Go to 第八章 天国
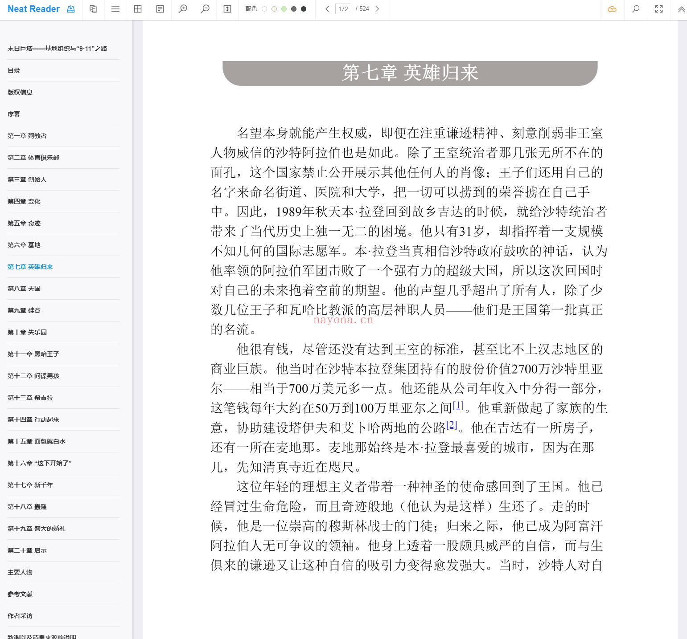This screenshot has height=639, width=687. [24, 289]
